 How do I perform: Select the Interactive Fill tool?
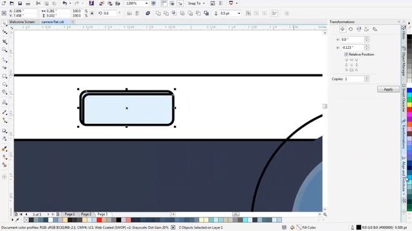tap(5, 157)
